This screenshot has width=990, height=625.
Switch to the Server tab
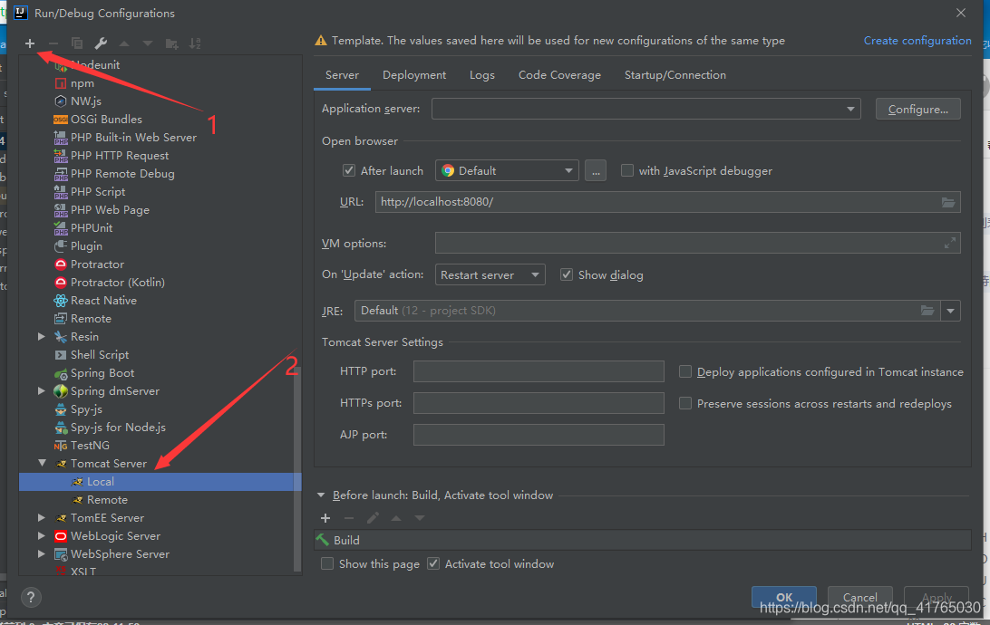[x=342, y=75]
